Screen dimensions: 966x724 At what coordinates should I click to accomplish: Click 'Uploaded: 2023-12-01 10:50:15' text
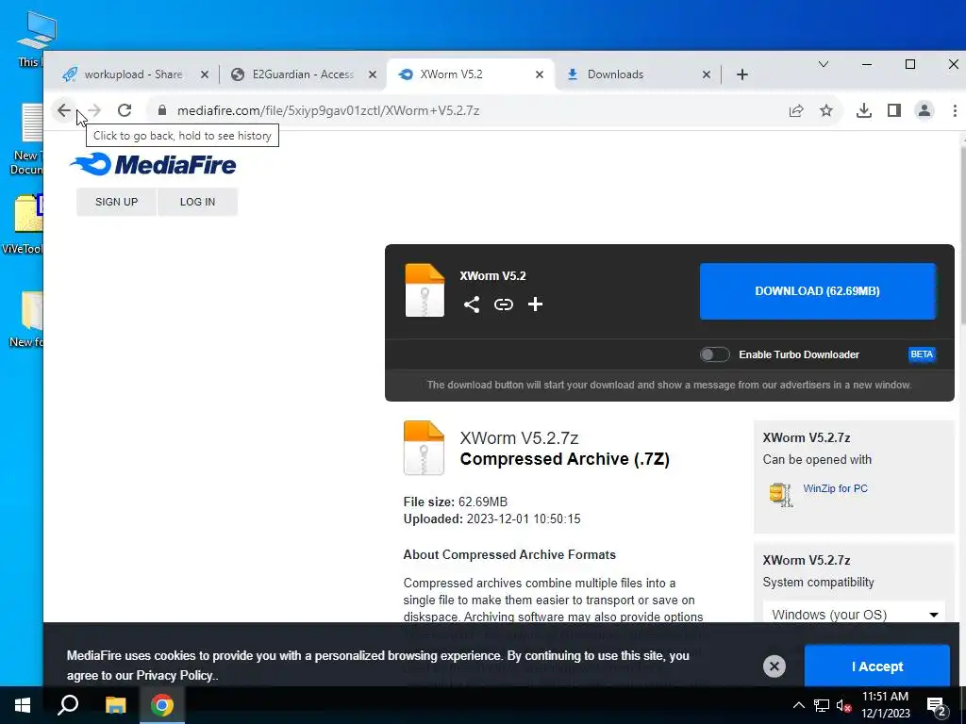tap(491, 519)
